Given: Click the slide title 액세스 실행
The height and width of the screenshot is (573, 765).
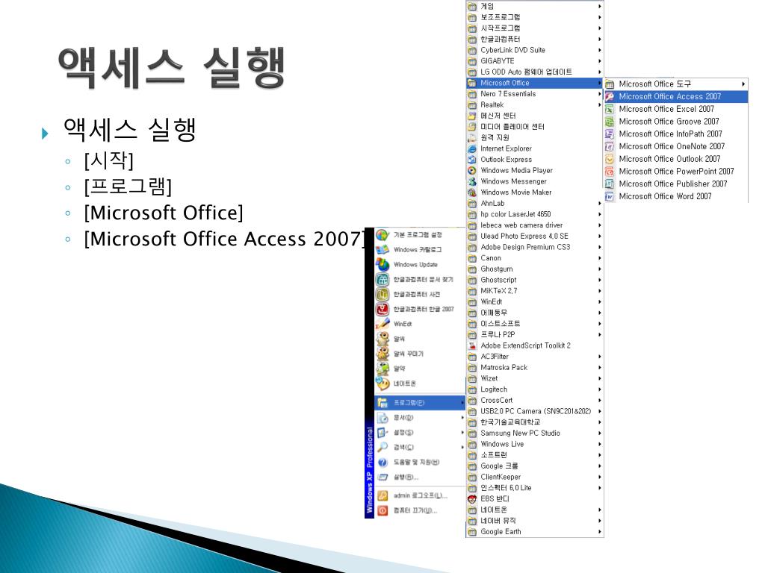Looking at the screenshot, I should tap(172, 67).
